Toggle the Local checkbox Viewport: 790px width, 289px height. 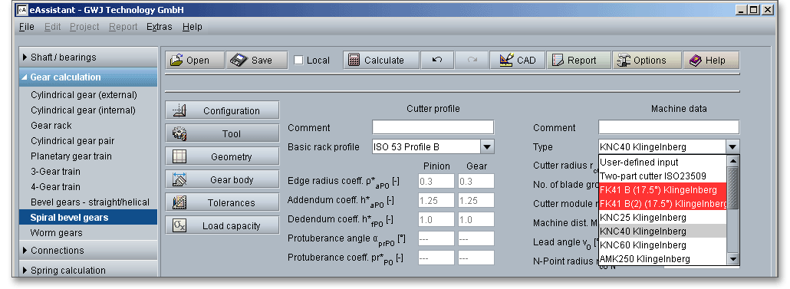pos(298,60)
